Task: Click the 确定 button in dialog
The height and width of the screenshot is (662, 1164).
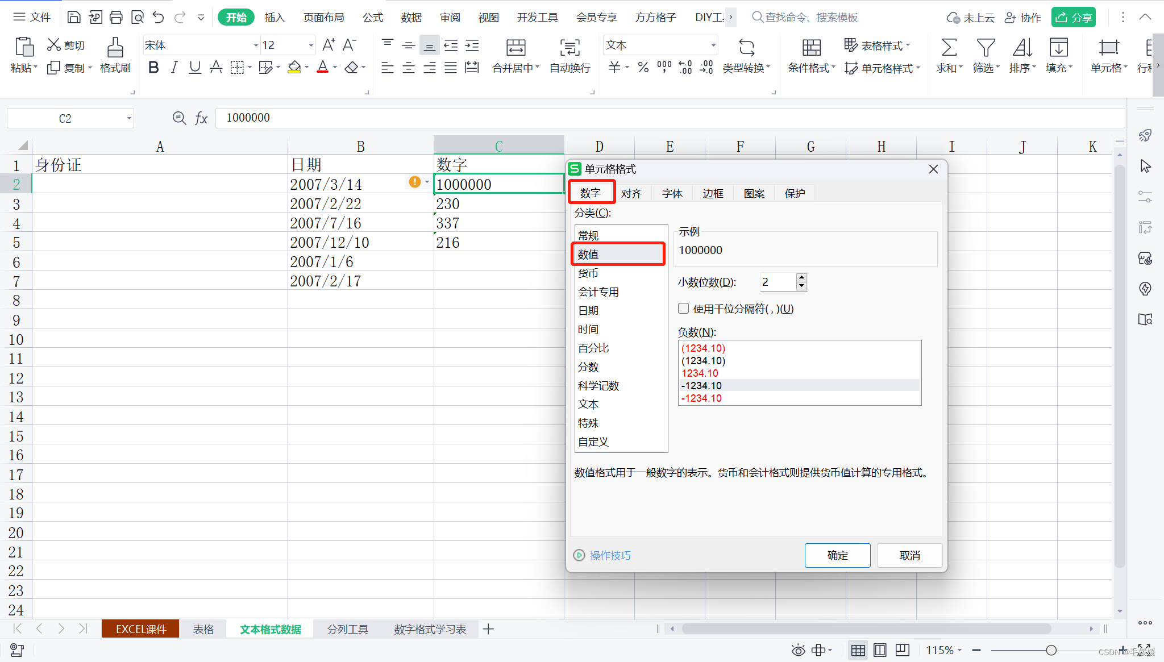Action: point(837,555)
